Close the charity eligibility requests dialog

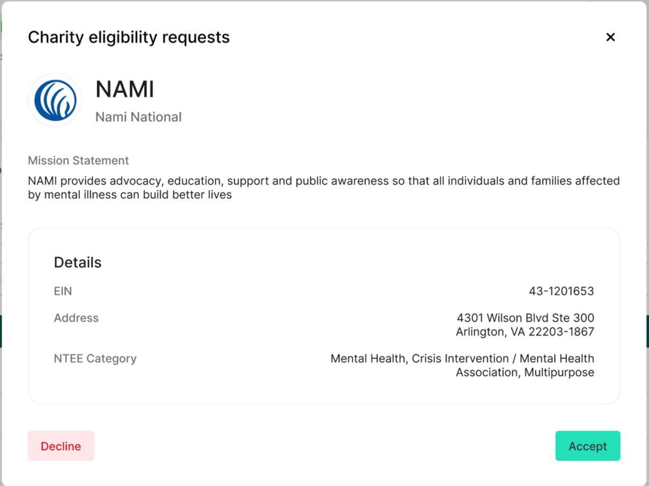coord(610,37)
